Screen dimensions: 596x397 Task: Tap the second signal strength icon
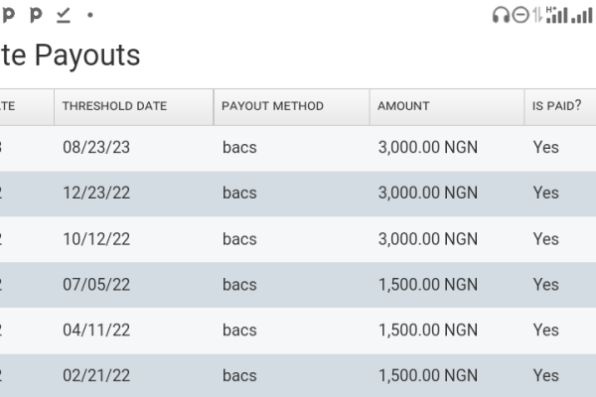coord(582,15)
